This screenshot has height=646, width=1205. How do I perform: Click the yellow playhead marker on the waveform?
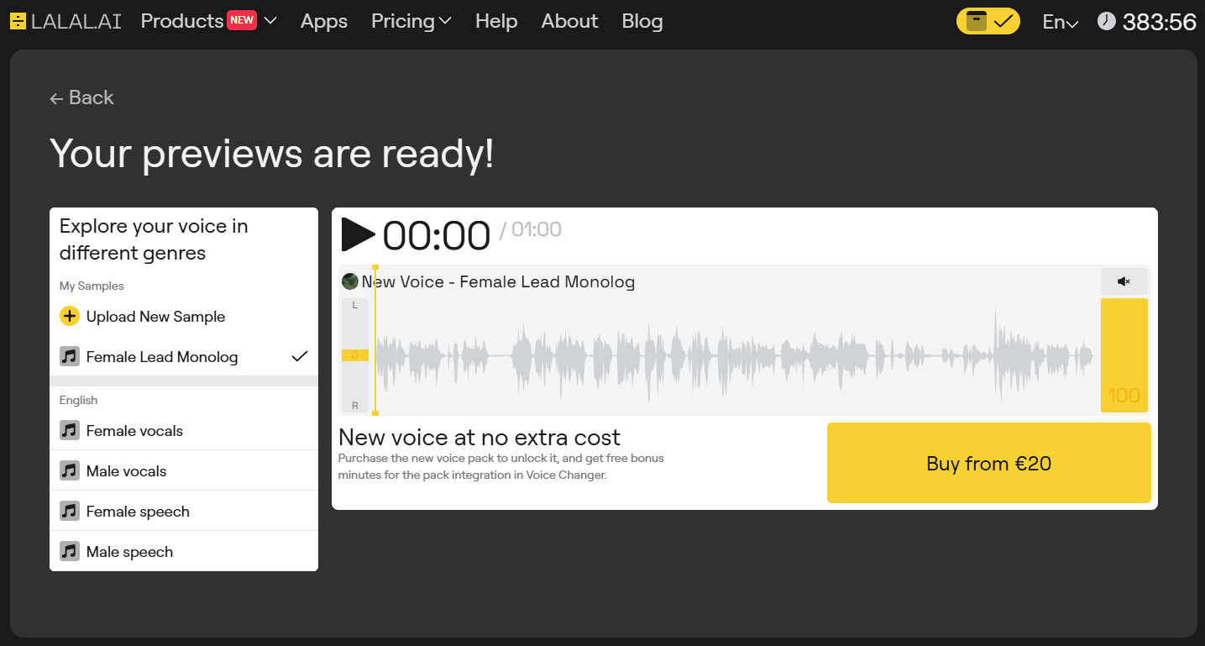coord(375,340)
